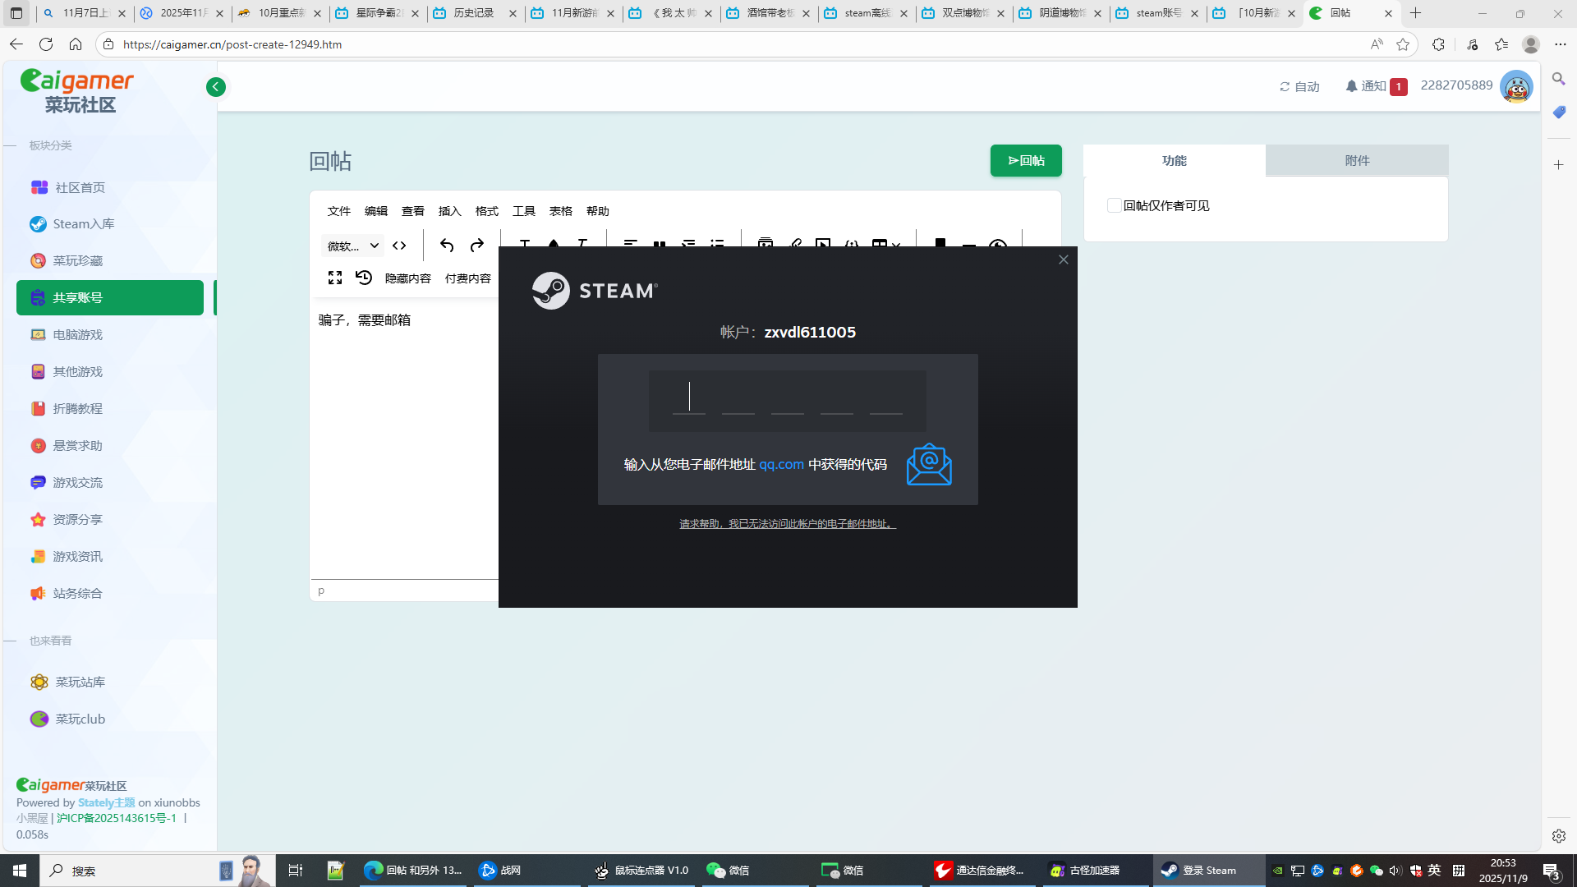Submit reply with green 回帖 button
Viewport: 1577px width, 887px height.
(x=1026, y=160)
